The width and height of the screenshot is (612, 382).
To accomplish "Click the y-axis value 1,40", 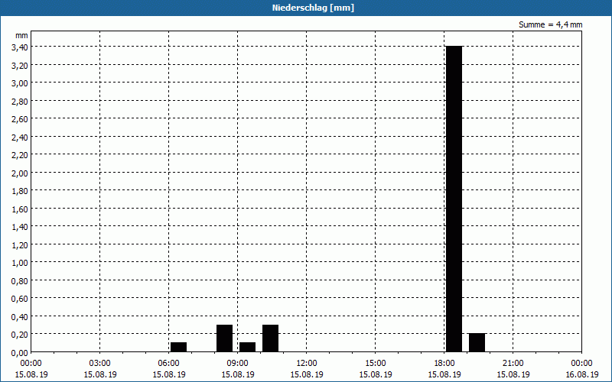I will pyautogui.click(x=20, y=227).
